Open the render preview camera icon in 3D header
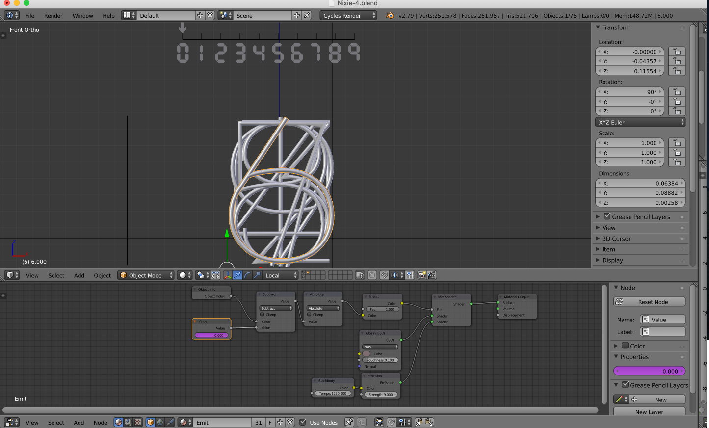Viewport: 709px width, 428px height. [422, 275]
